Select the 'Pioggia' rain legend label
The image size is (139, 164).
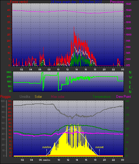[5, 97]
